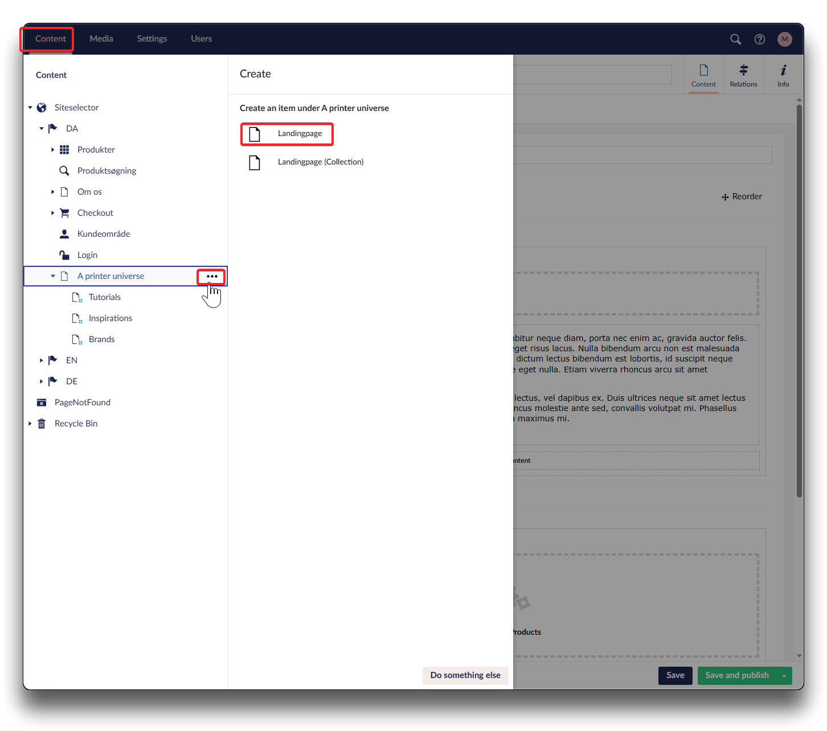Open the user avatar menu

(784, 39)
